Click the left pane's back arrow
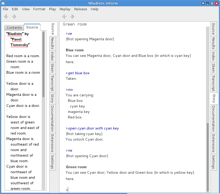The image size is (220, 194). (6, 17)
